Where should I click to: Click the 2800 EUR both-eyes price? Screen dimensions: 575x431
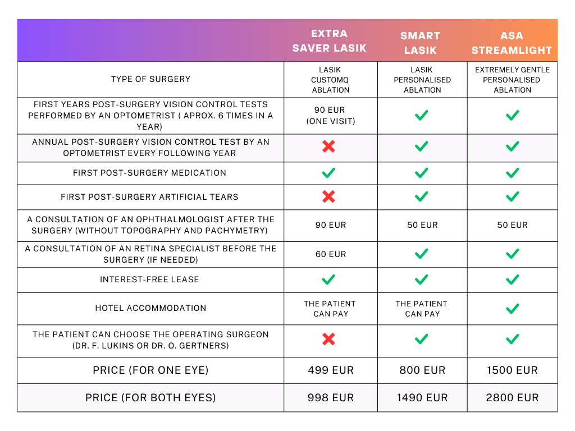click(512, 398)
